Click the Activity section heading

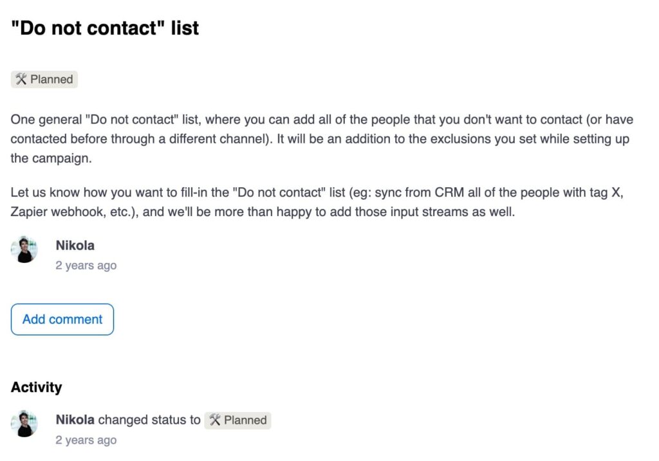pyautogui.click(x=37, y=387)
